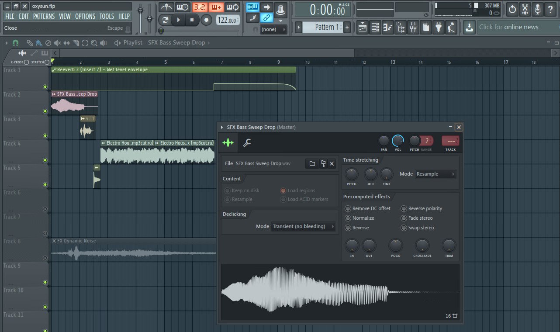560x332 pixels.
Task: Click the Play transport button
Action: pos(178,20)
